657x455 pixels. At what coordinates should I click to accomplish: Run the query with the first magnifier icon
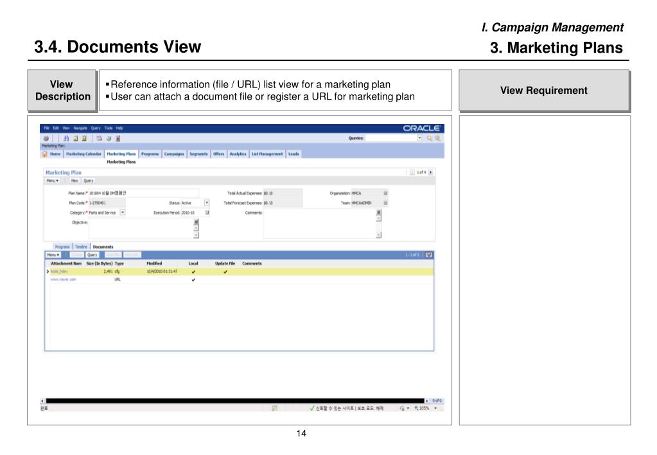pyautogui.click(x=430, y=138)
